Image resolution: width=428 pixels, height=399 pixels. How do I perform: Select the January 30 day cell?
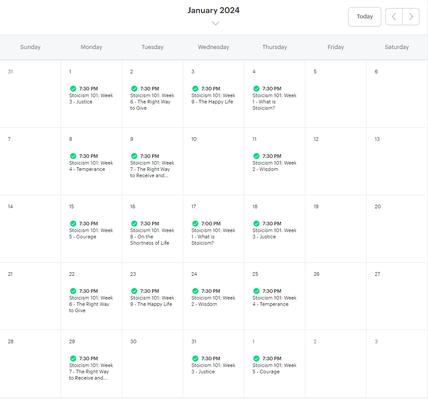(152, 364)
